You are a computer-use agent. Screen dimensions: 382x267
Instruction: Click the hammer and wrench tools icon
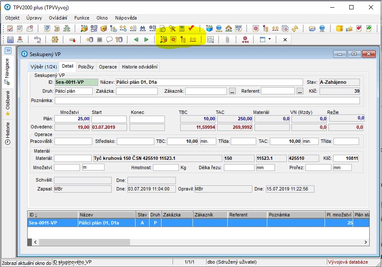[x=172, y=28]
